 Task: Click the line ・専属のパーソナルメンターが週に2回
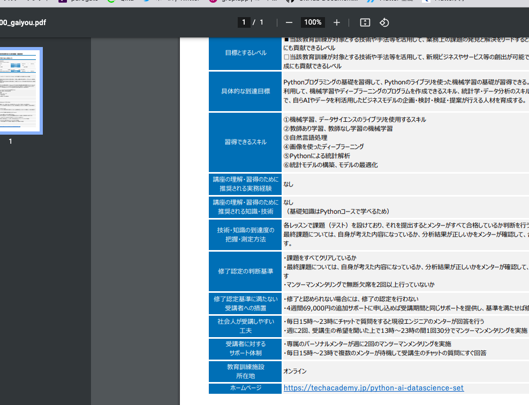(367, 344)
